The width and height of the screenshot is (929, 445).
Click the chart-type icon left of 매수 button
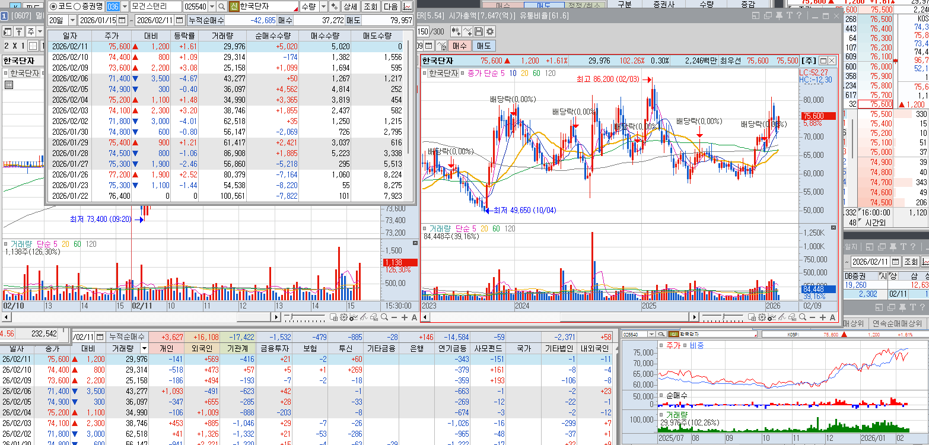(441, 46)
